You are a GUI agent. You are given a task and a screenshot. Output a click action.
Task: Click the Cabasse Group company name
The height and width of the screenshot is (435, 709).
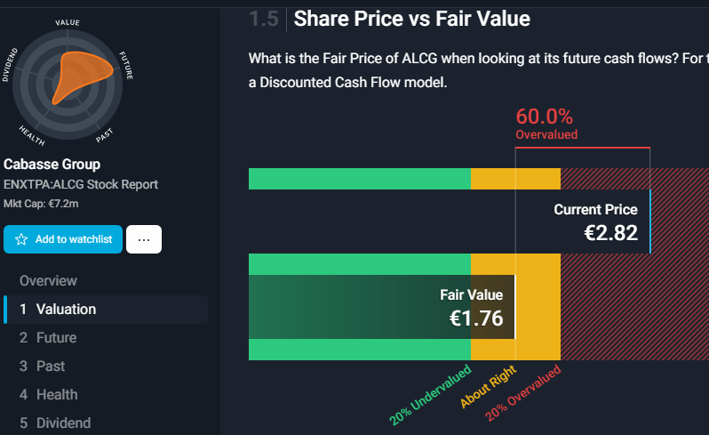coord(52,165)
